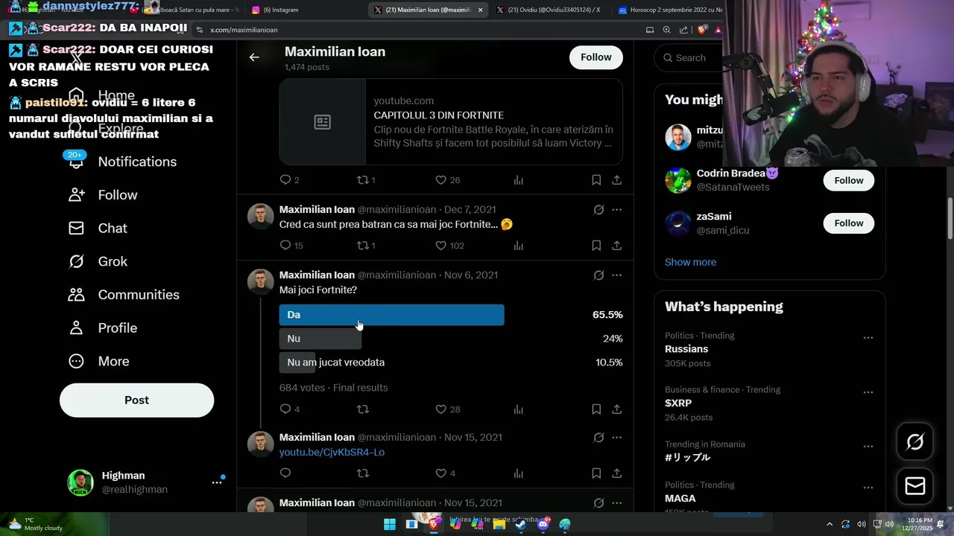Click the page vertical scrollbar
954x536 pixels.
[950, 220]
